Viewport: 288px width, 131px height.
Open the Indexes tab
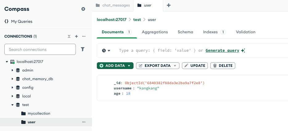214,32
